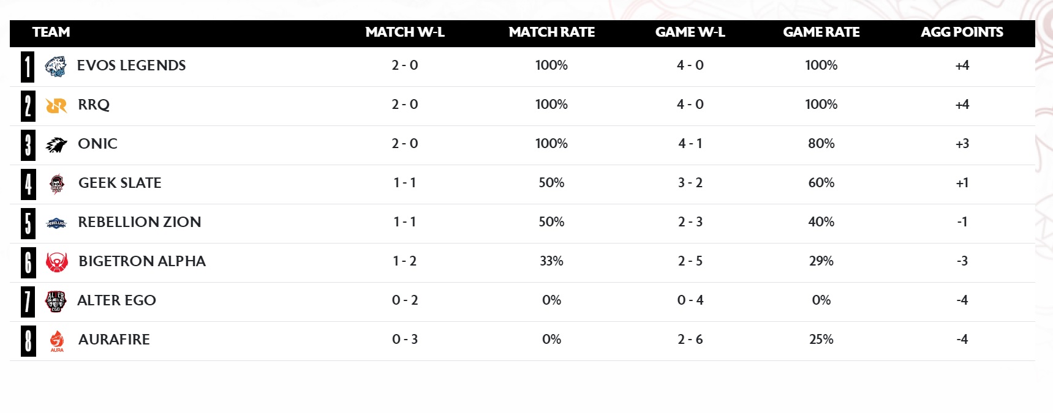Select the MATCH RATE column header
This screenshot has height=413, width=1053.
[x=552, y=32]
